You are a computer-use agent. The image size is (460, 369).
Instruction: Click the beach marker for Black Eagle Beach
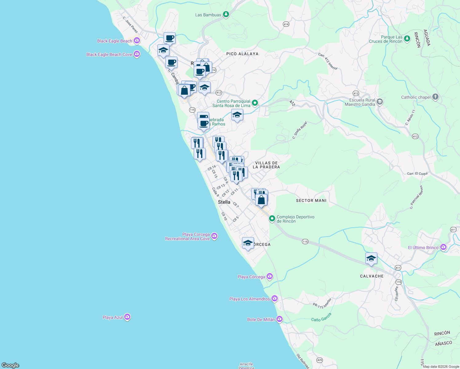[137, 40]
